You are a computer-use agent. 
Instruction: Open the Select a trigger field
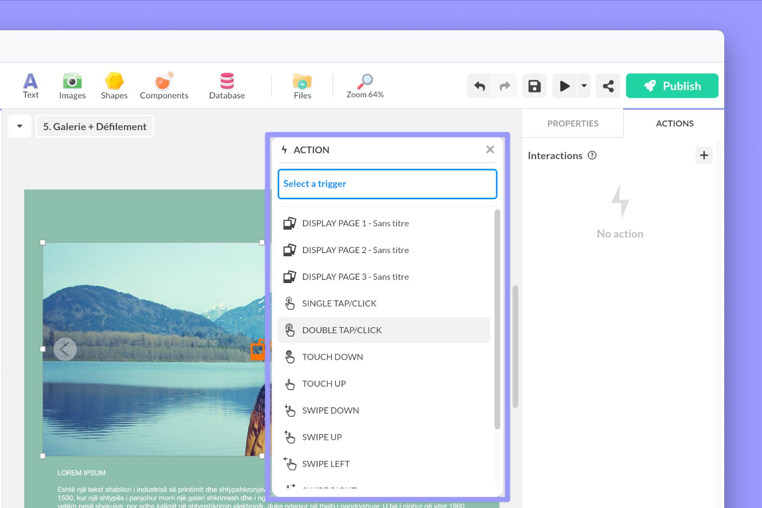387,184
